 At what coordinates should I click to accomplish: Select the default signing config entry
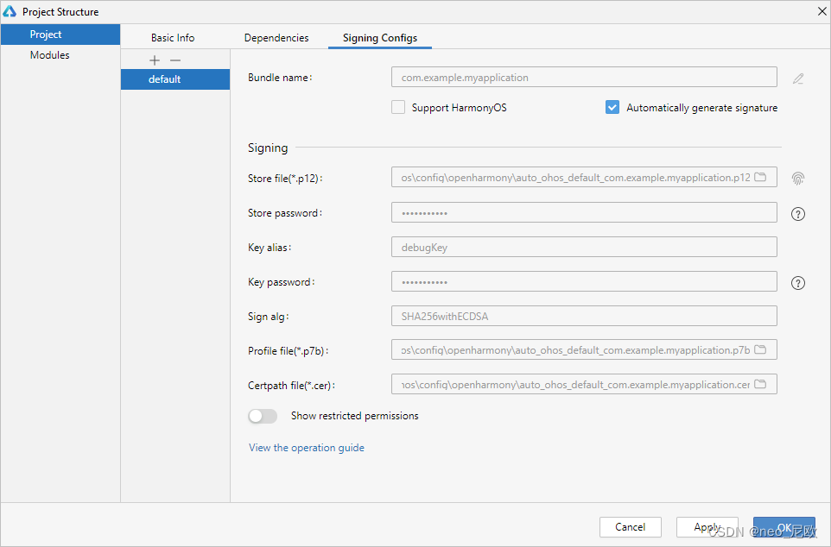(x=175, y=79)
